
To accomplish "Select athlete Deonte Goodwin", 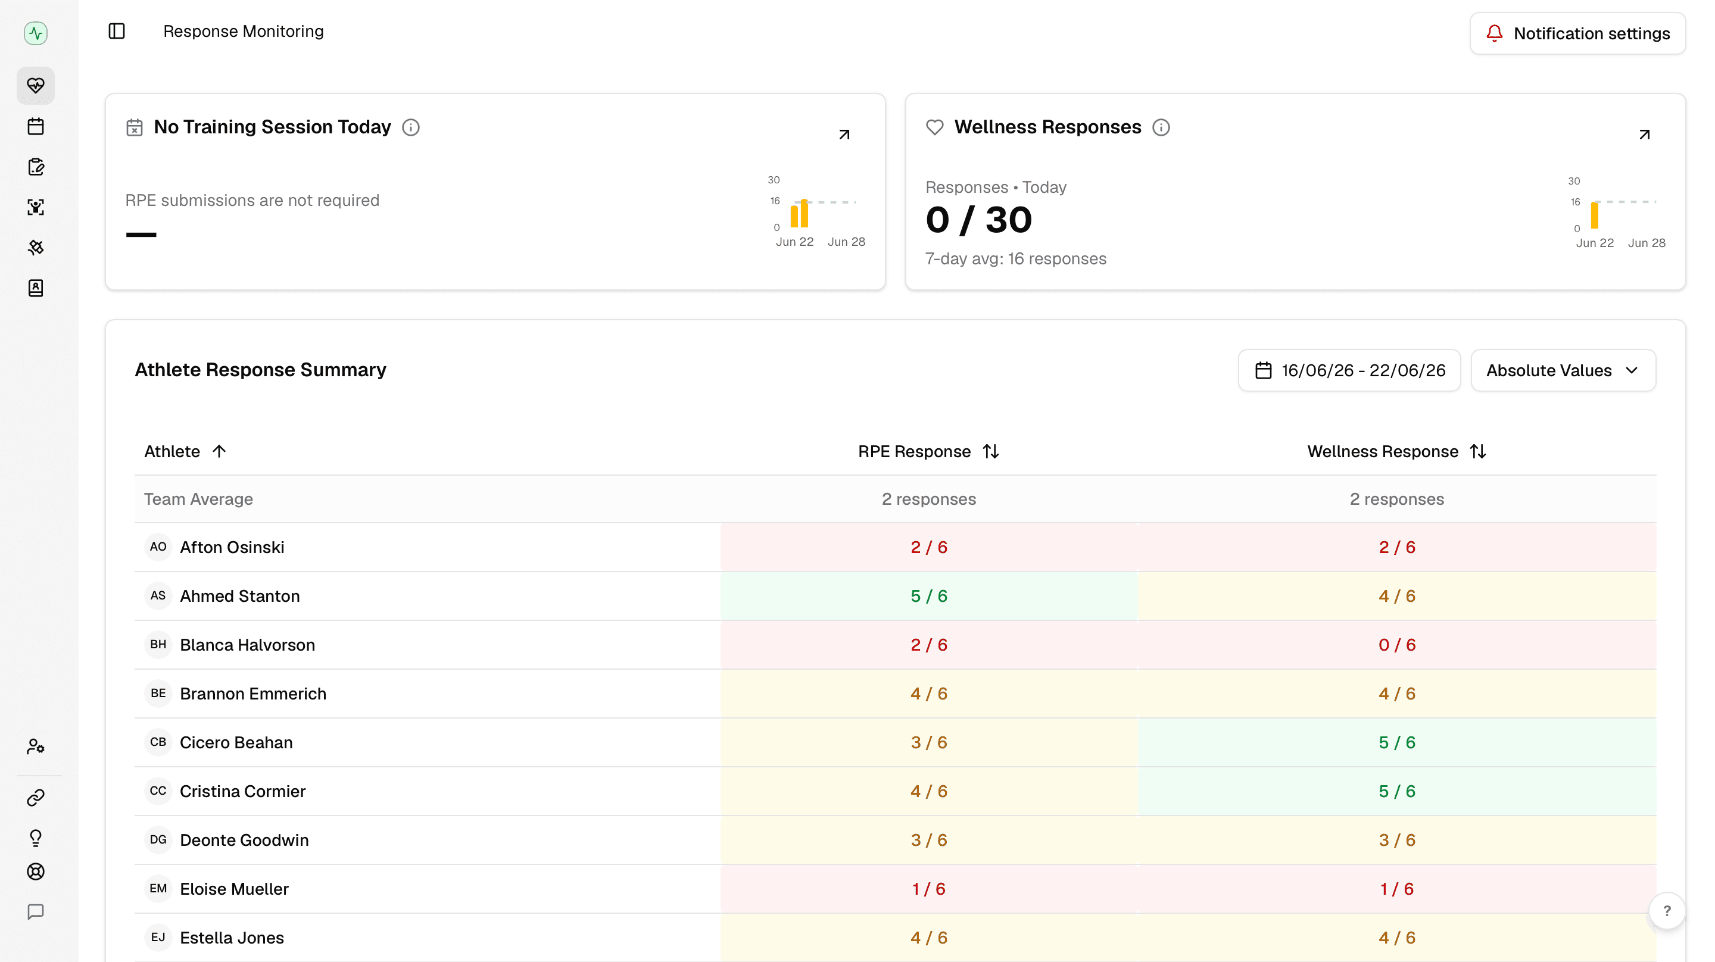I will (x=244, y=840).
